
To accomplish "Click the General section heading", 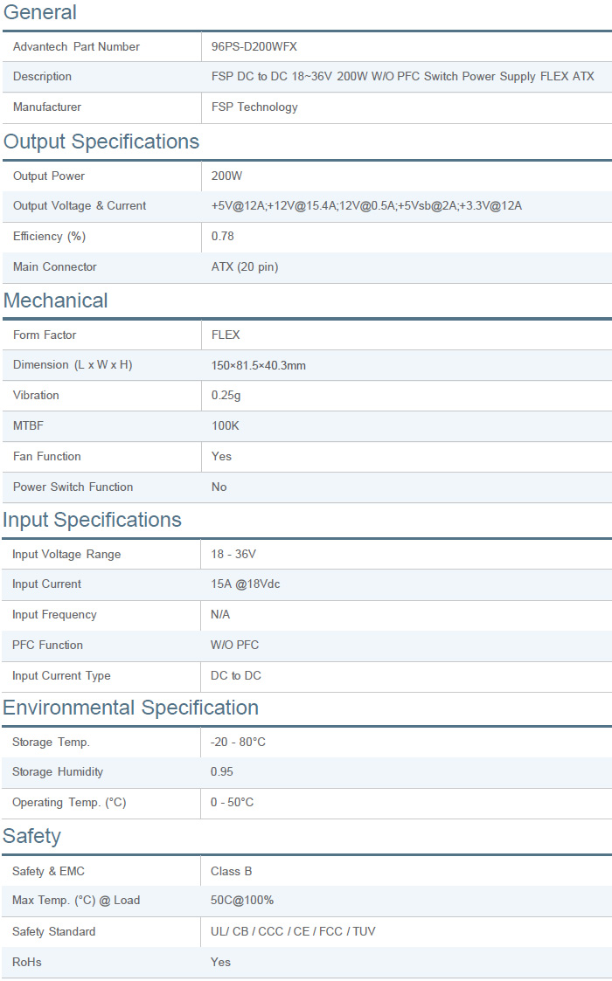I will tap(39, 13).
